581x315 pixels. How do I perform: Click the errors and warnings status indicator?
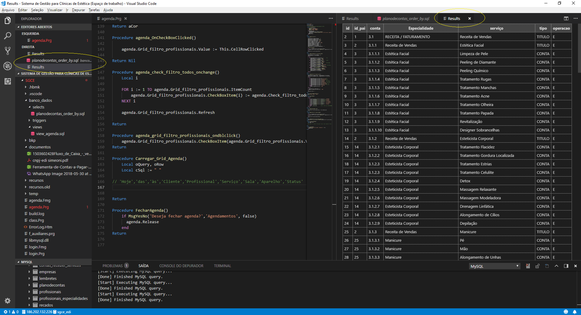pyautogui.click(x=11, y=312)
